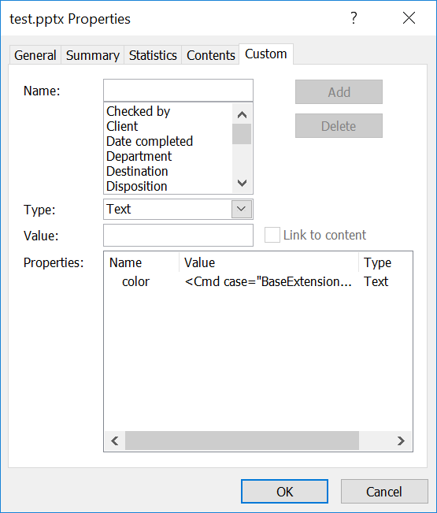The width and height of the screenshot is (437, 513).
Task: Click the Value input field
Action: coord(178,235)
